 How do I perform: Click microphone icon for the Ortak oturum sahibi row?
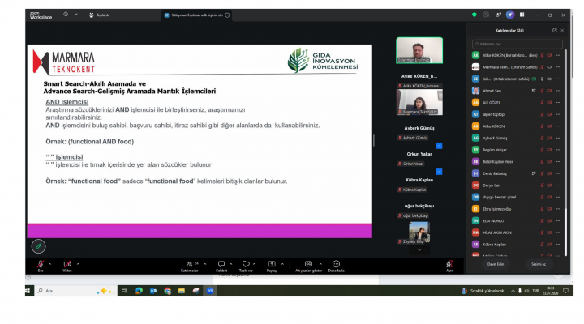542,79
